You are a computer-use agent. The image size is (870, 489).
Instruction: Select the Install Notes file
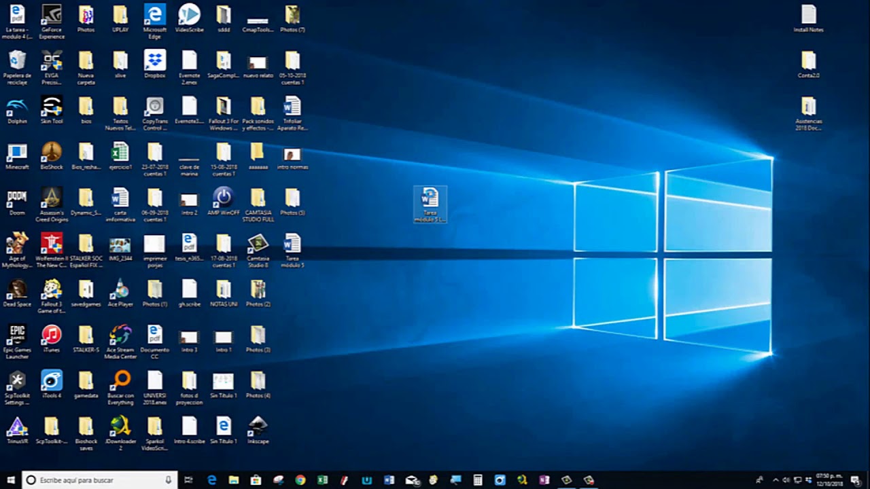click(x=808, y=18)
